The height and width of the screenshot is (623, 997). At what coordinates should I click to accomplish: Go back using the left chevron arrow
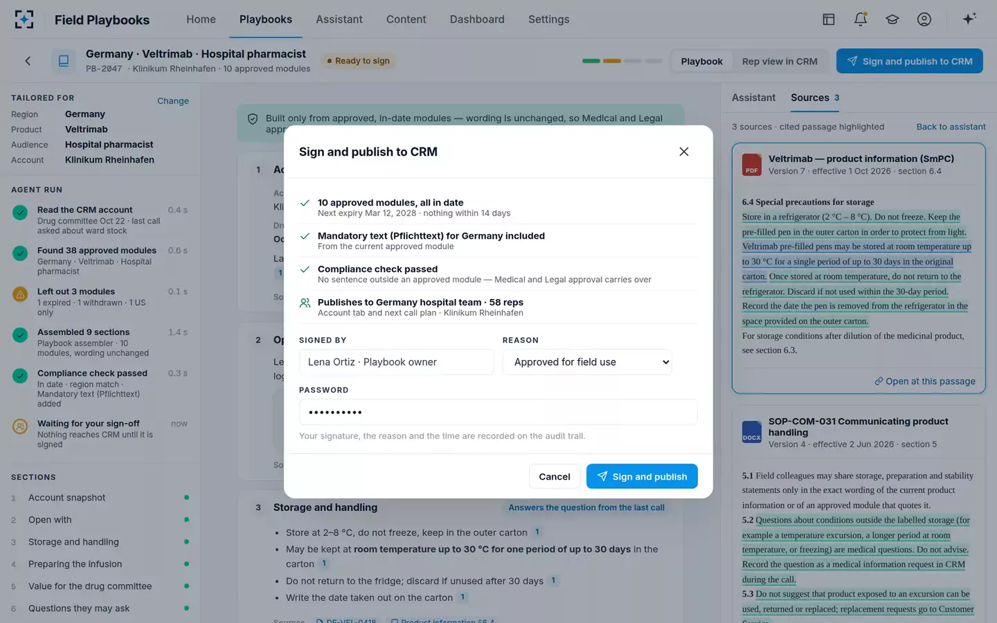pyautogui.click(x=28, y=61)
